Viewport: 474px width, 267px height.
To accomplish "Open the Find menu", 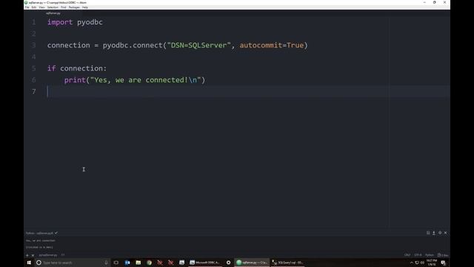I will point(63,7).
